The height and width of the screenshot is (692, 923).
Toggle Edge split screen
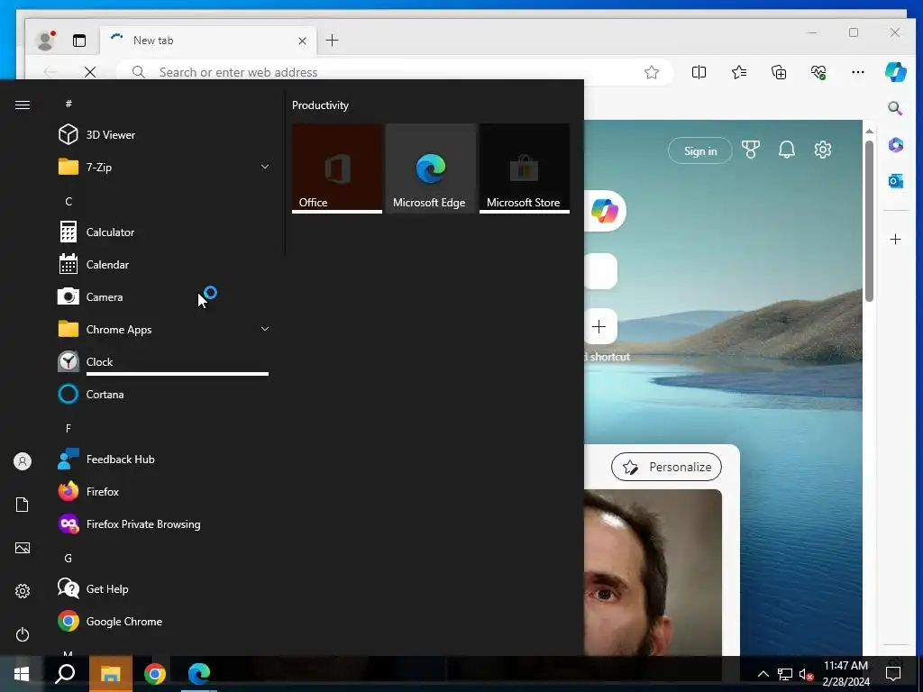699,72
